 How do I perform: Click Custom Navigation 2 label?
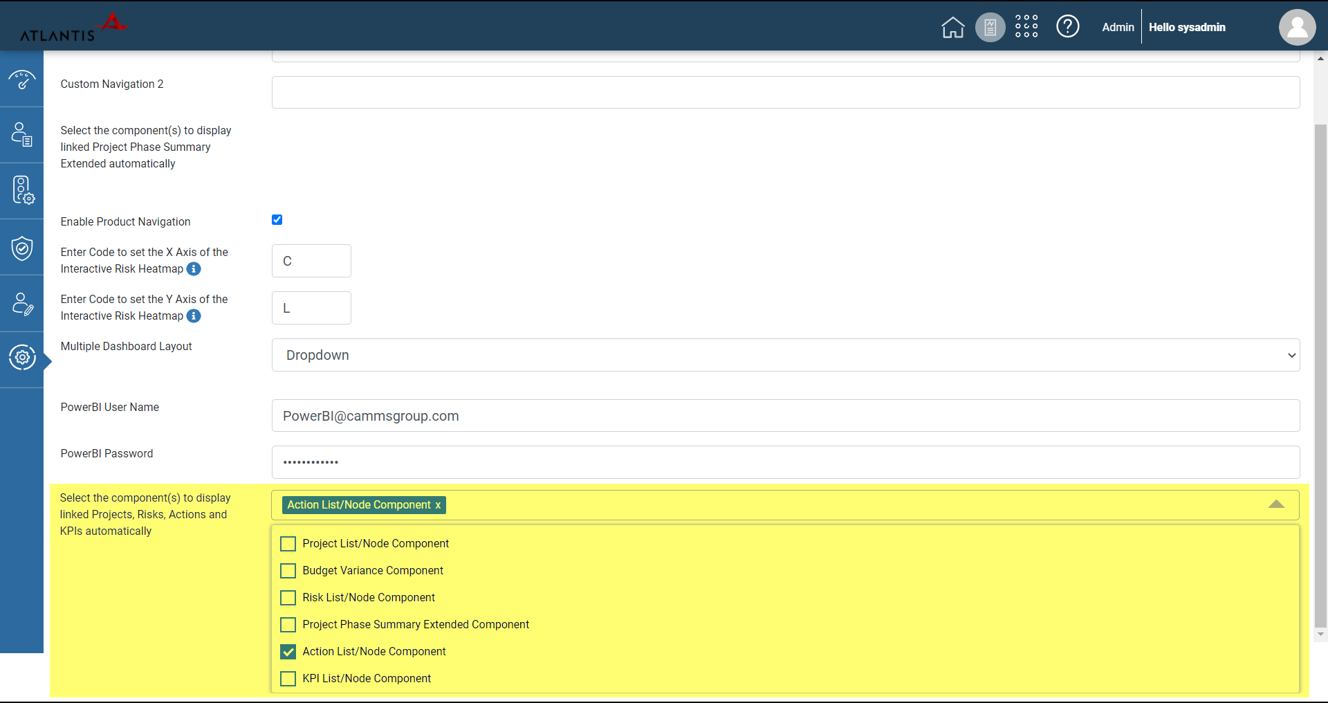coord(112,84)
